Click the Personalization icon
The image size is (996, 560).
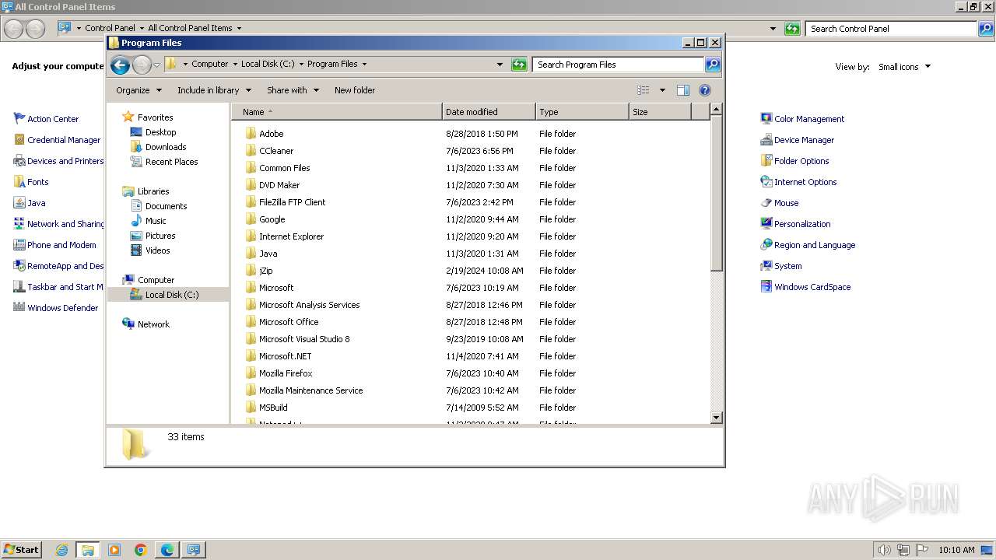(766, 224)
